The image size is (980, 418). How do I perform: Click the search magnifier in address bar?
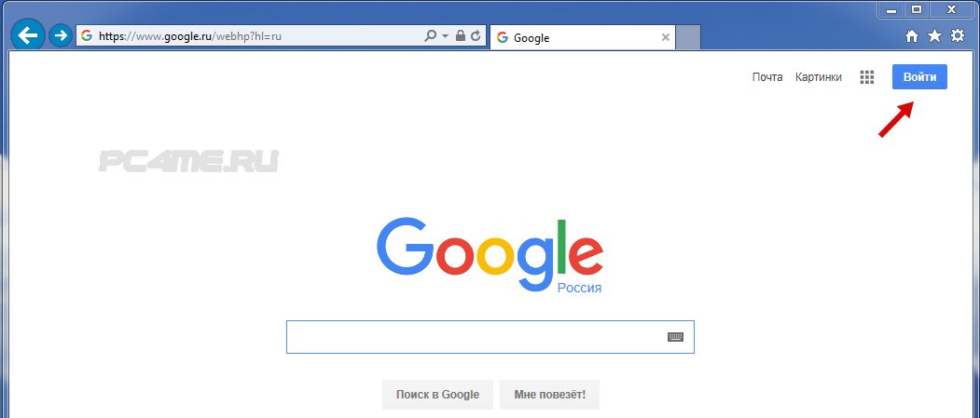(x=430, y=36)
